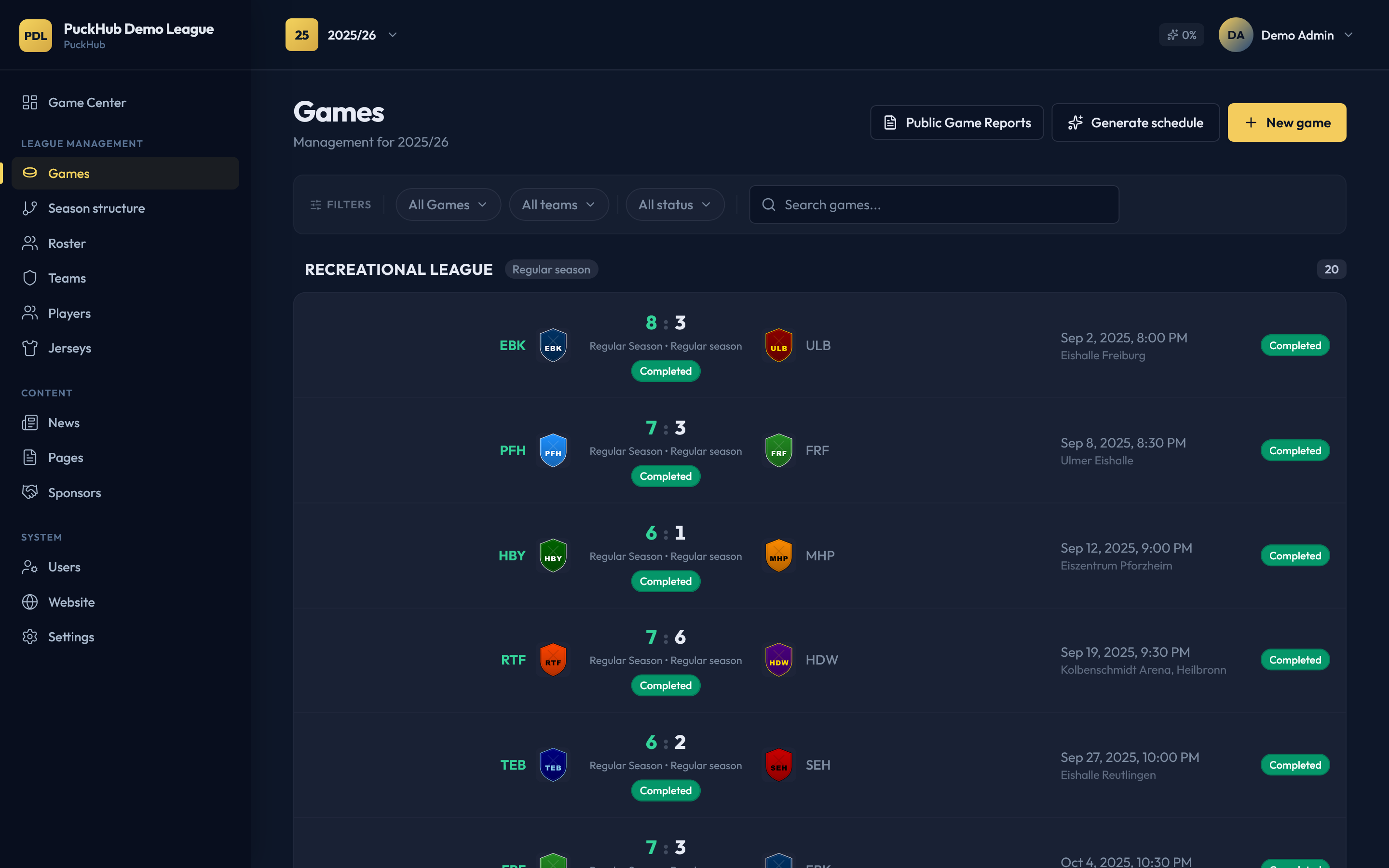Click the Users cog icon
Image resolution: width=1389 pixels, height=868 pixels.
(30, 567)
